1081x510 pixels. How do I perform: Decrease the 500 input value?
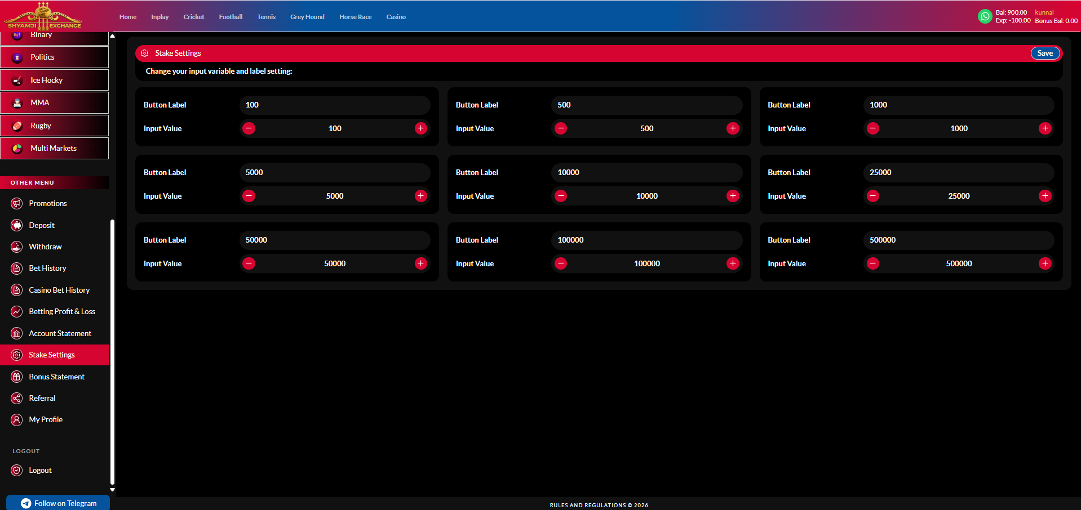[561, 128]
